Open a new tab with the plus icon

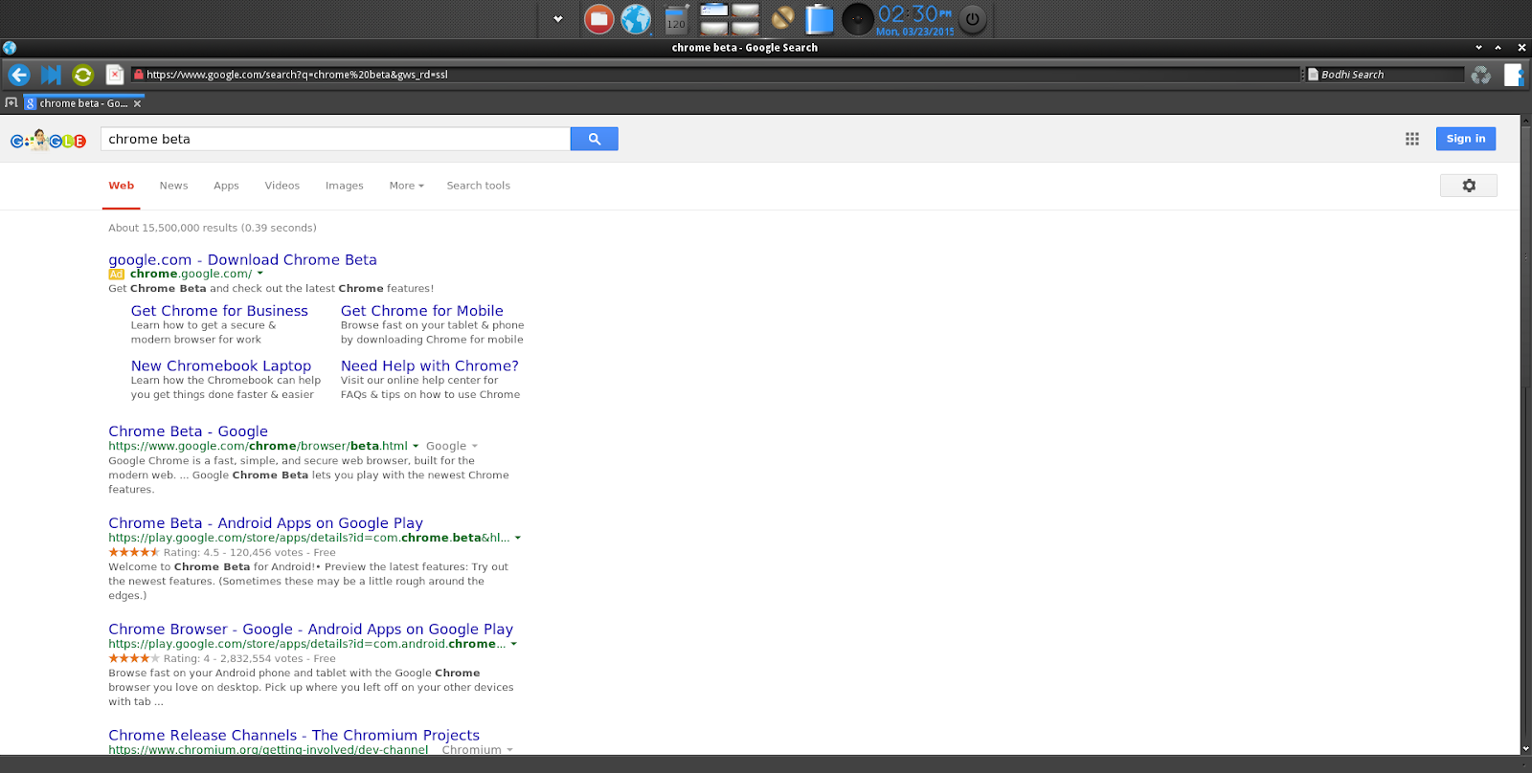tap(11, 102)
